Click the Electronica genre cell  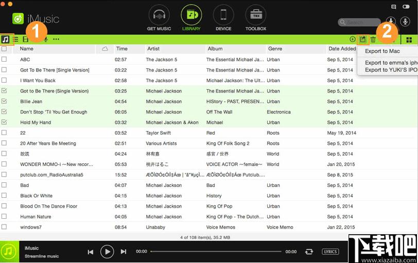click(x=278, y=112)
